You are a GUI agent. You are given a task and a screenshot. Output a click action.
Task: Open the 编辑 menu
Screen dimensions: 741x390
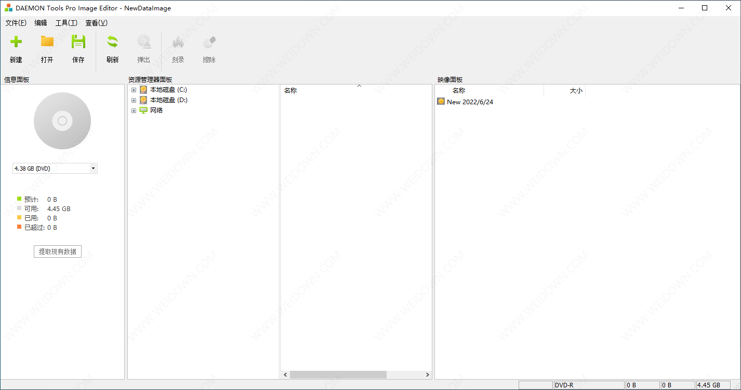click(x=41, y=23)
